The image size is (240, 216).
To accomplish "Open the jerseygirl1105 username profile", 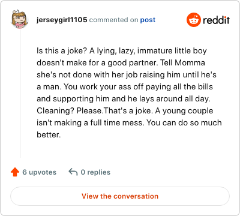I will (62, 20).
